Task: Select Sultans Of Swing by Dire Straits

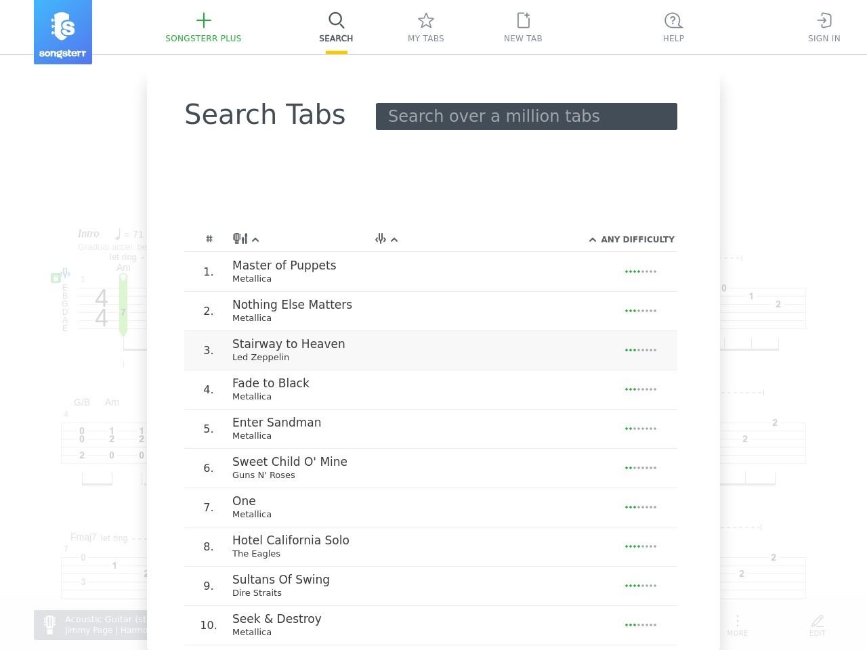Action: point(431,586)
